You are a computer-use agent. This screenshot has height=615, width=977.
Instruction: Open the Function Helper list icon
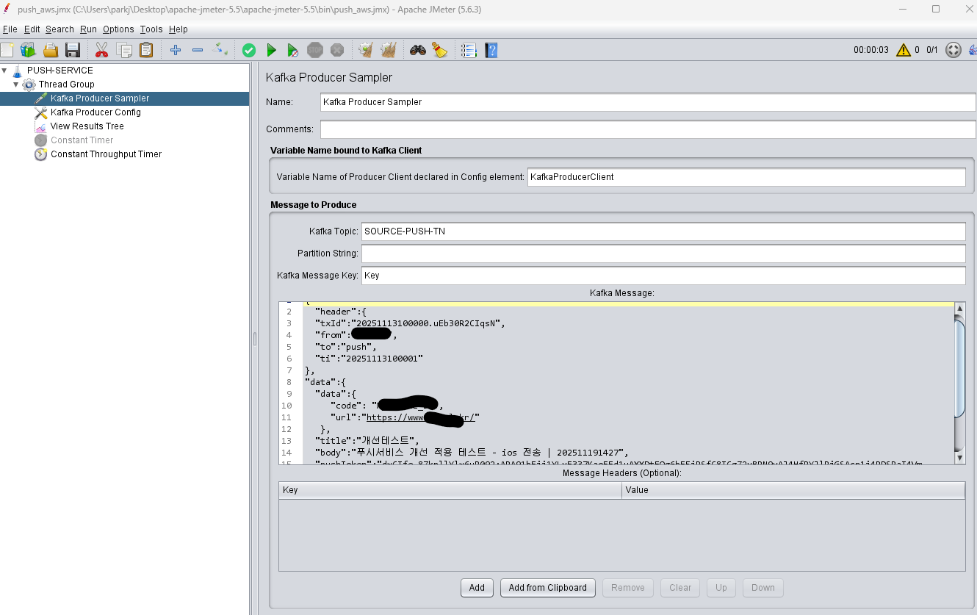click(x=469, y=50)
